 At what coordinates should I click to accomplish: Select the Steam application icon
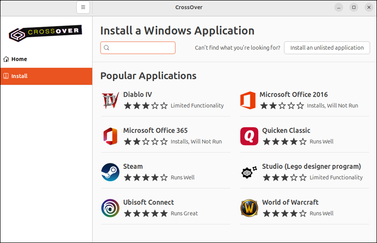click(110, 172)
